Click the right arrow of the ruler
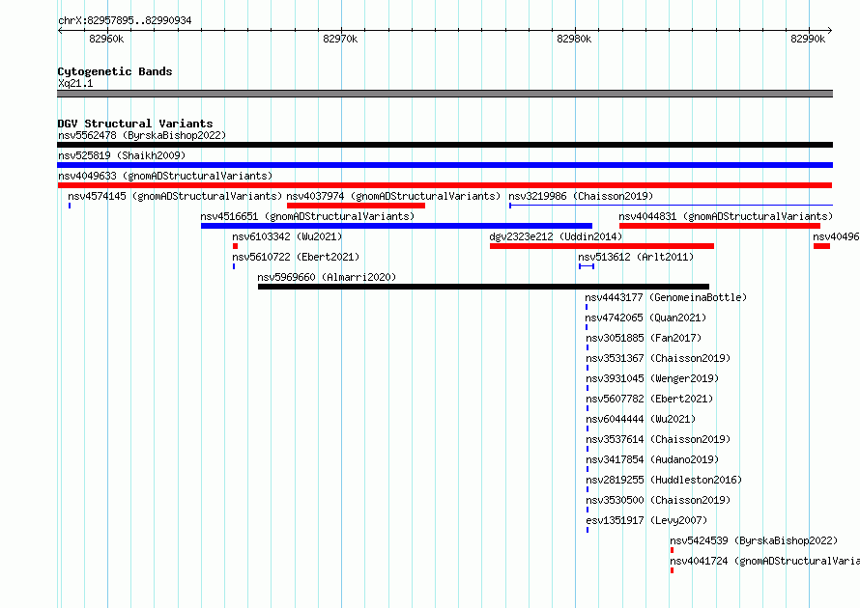 tap(830, 30)
